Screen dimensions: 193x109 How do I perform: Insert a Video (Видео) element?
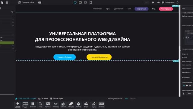tap(86, 105)
